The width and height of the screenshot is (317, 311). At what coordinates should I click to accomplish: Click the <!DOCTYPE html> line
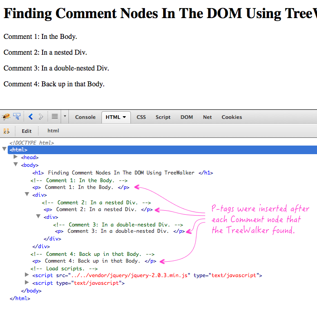[x=32, y=143]
